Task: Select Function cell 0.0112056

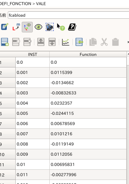Action: point(88,154)
